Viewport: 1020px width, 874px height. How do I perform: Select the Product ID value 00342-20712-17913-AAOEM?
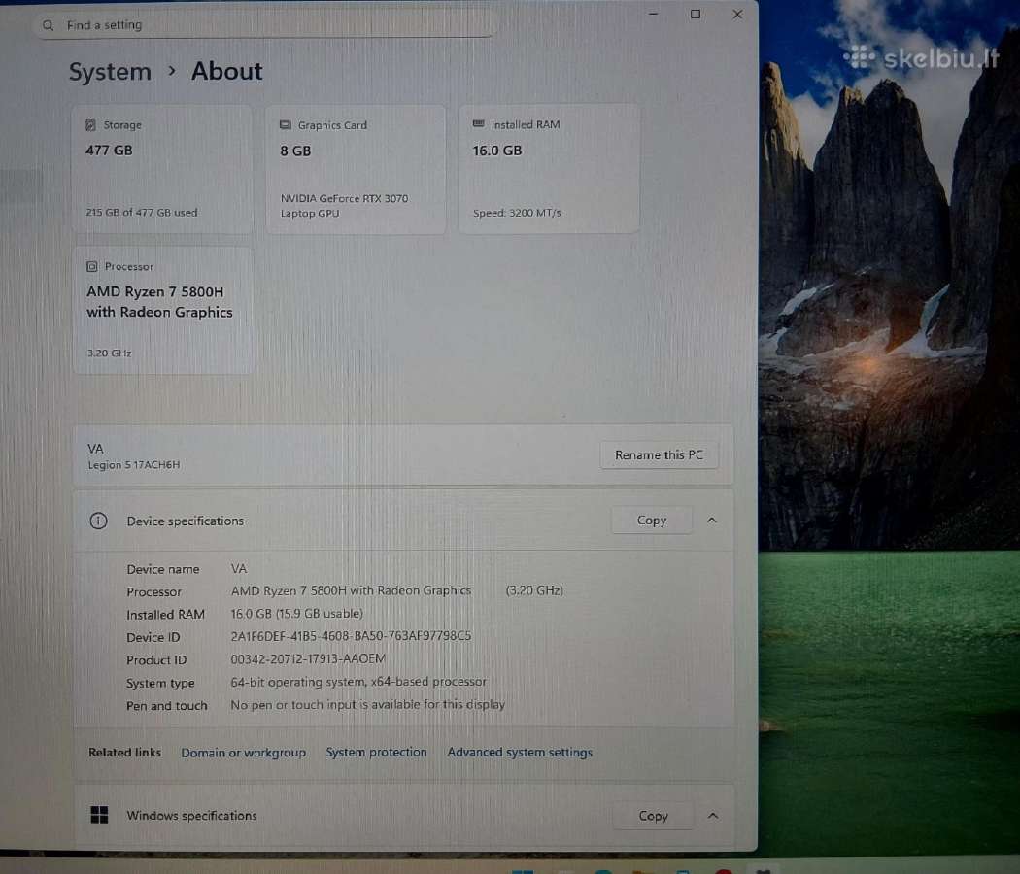[308, 658]
